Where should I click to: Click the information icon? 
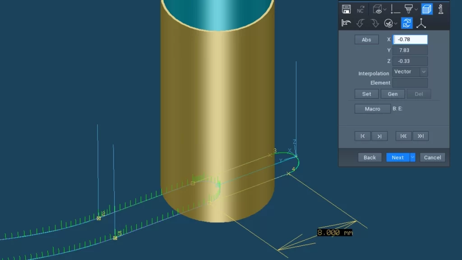pyautogui.click(x=441, y=9)
